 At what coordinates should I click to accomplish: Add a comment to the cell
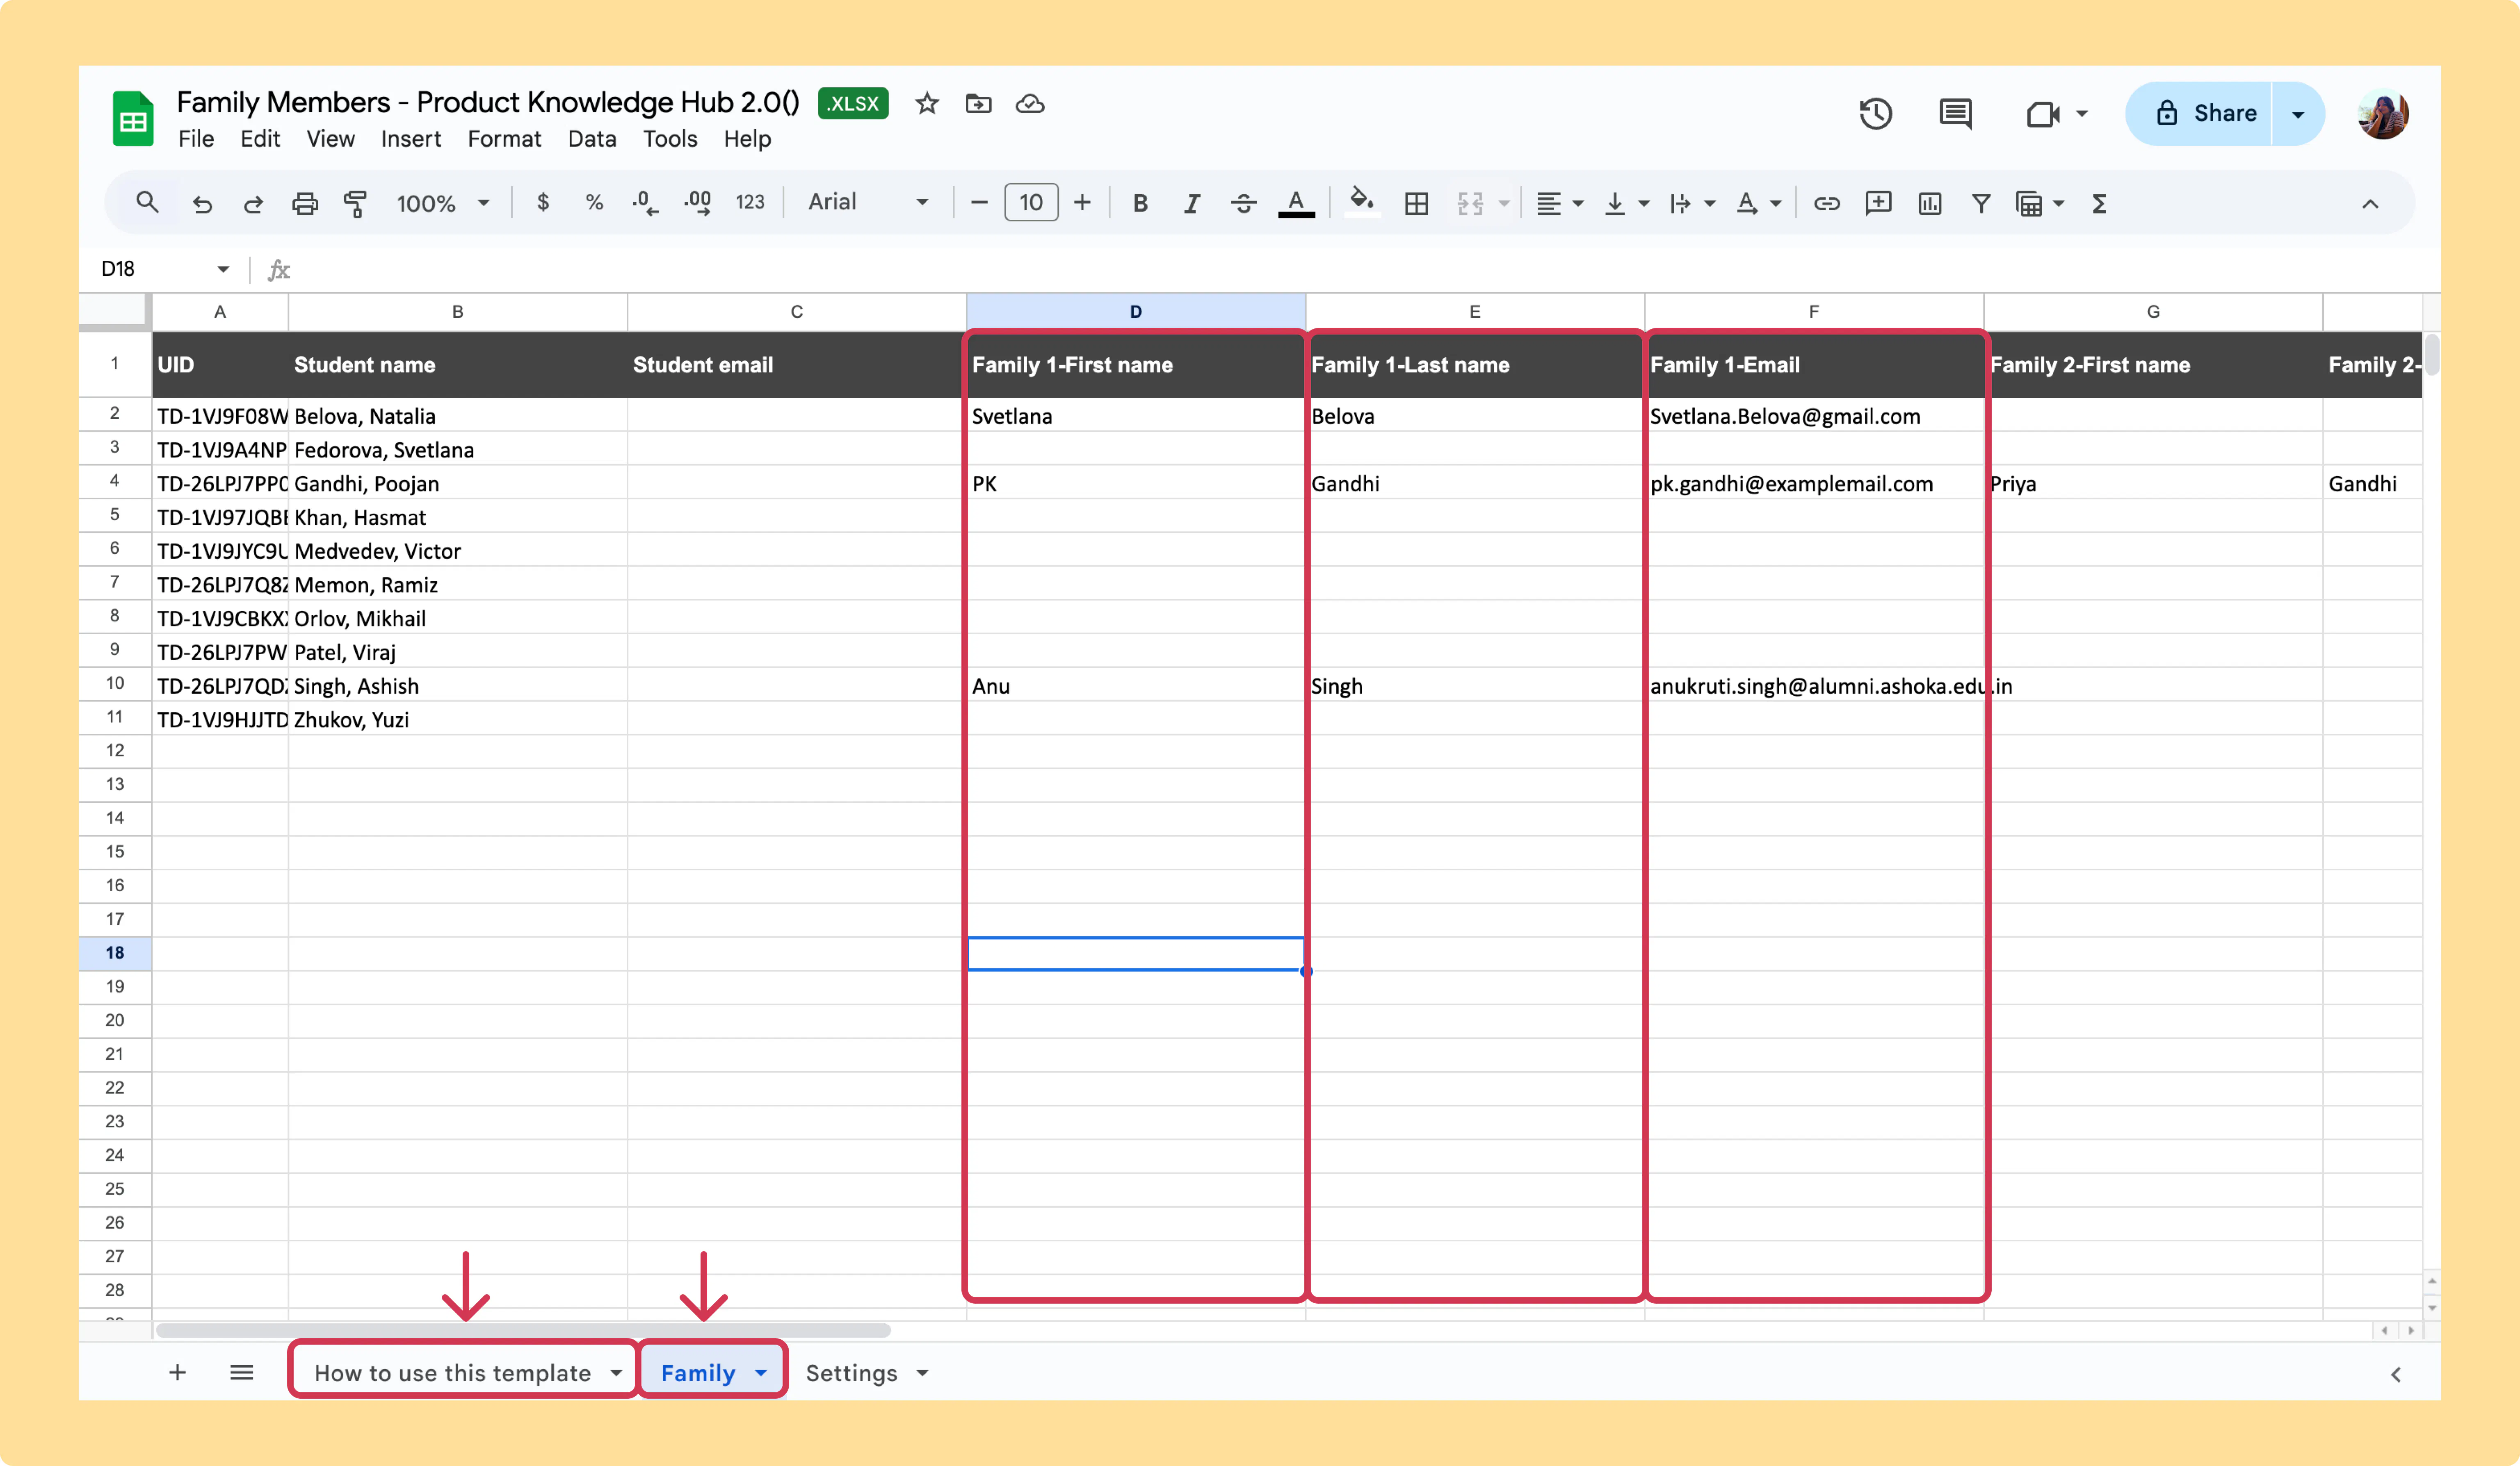pos(1878,204)
